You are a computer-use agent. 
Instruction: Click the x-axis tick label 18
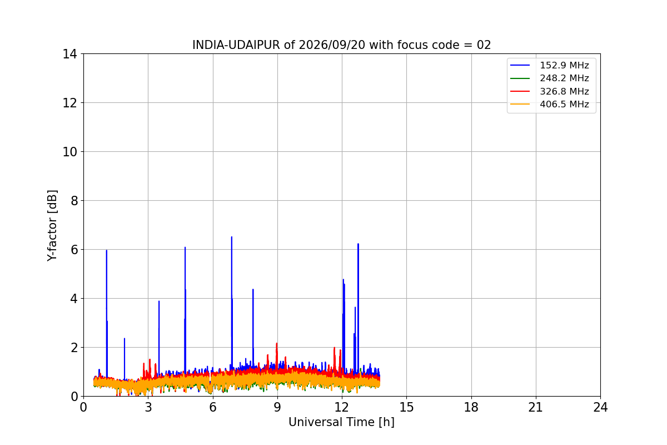(471, 407)
